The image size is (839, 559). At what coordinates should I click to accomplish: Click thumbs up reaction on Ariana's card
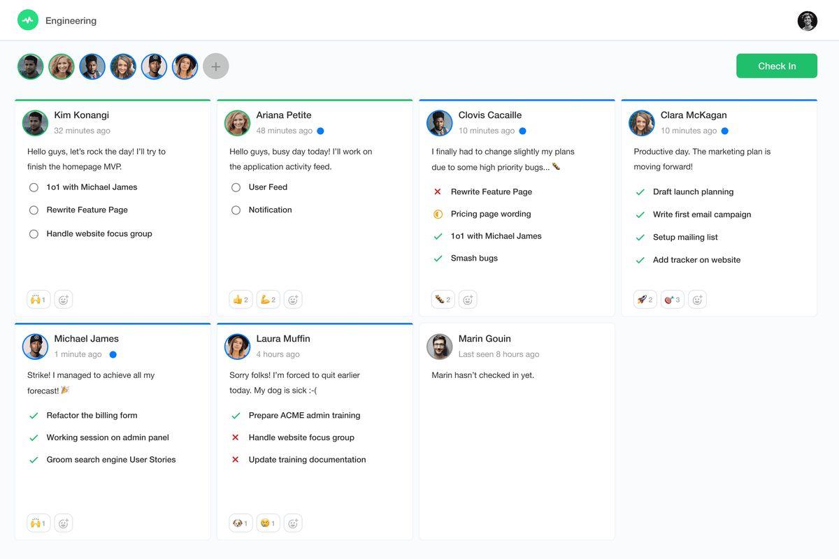point(241,300)
